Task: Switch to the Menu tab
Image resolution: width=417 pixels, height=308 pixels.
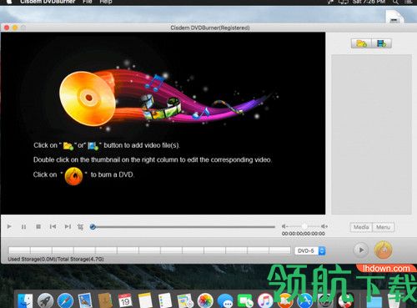Action: click(x=384, y=227)
